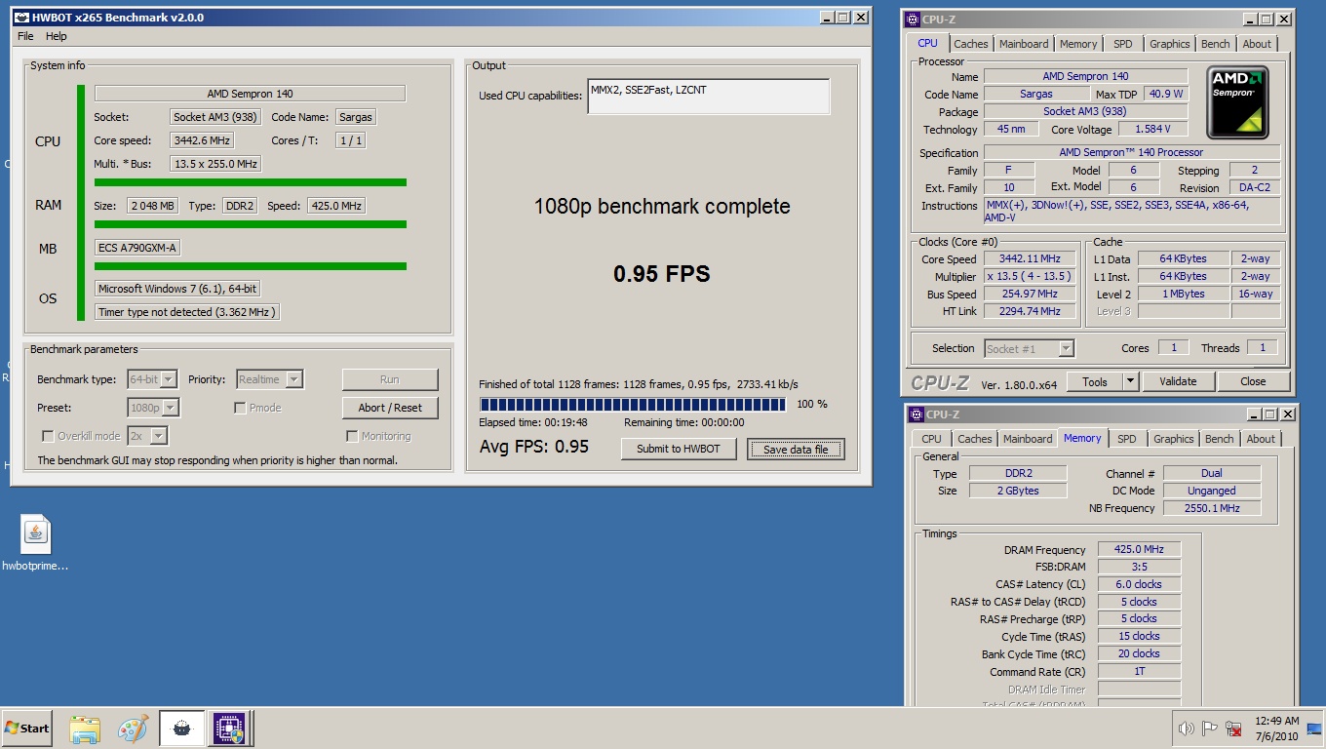
Task: Switch to the CPU-Z taskbar item
Action: [x=231, y=728]
